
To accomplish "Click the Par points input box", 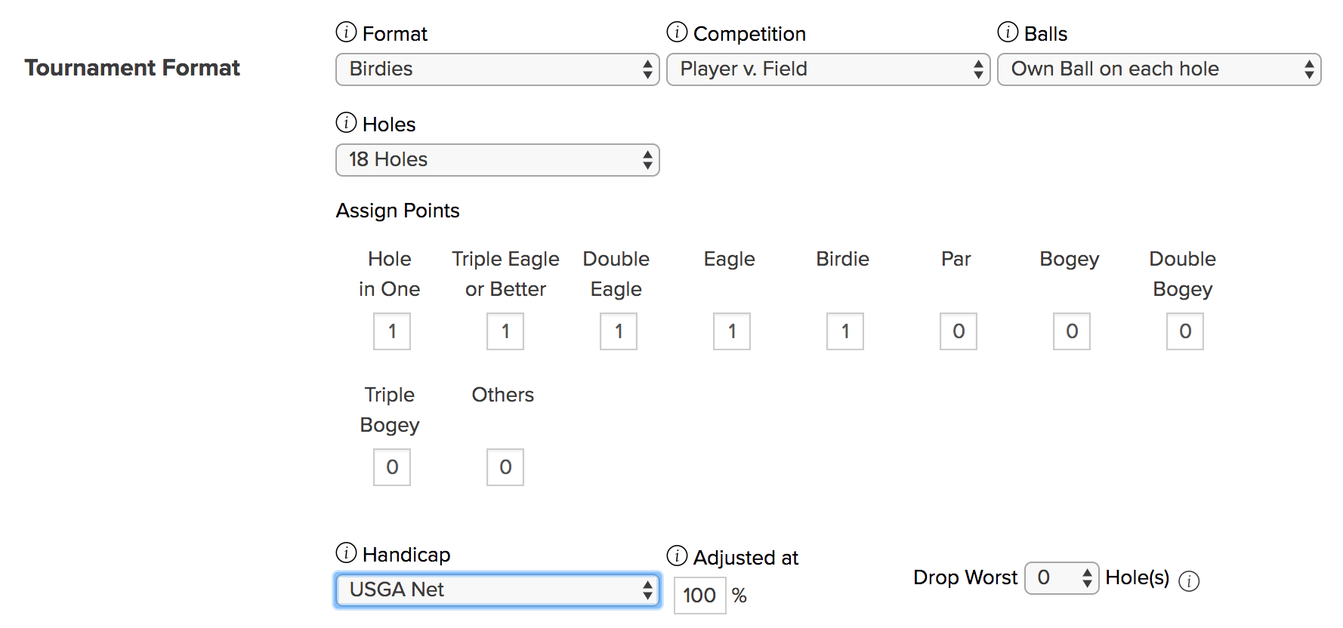I will [x=959, y=331].
